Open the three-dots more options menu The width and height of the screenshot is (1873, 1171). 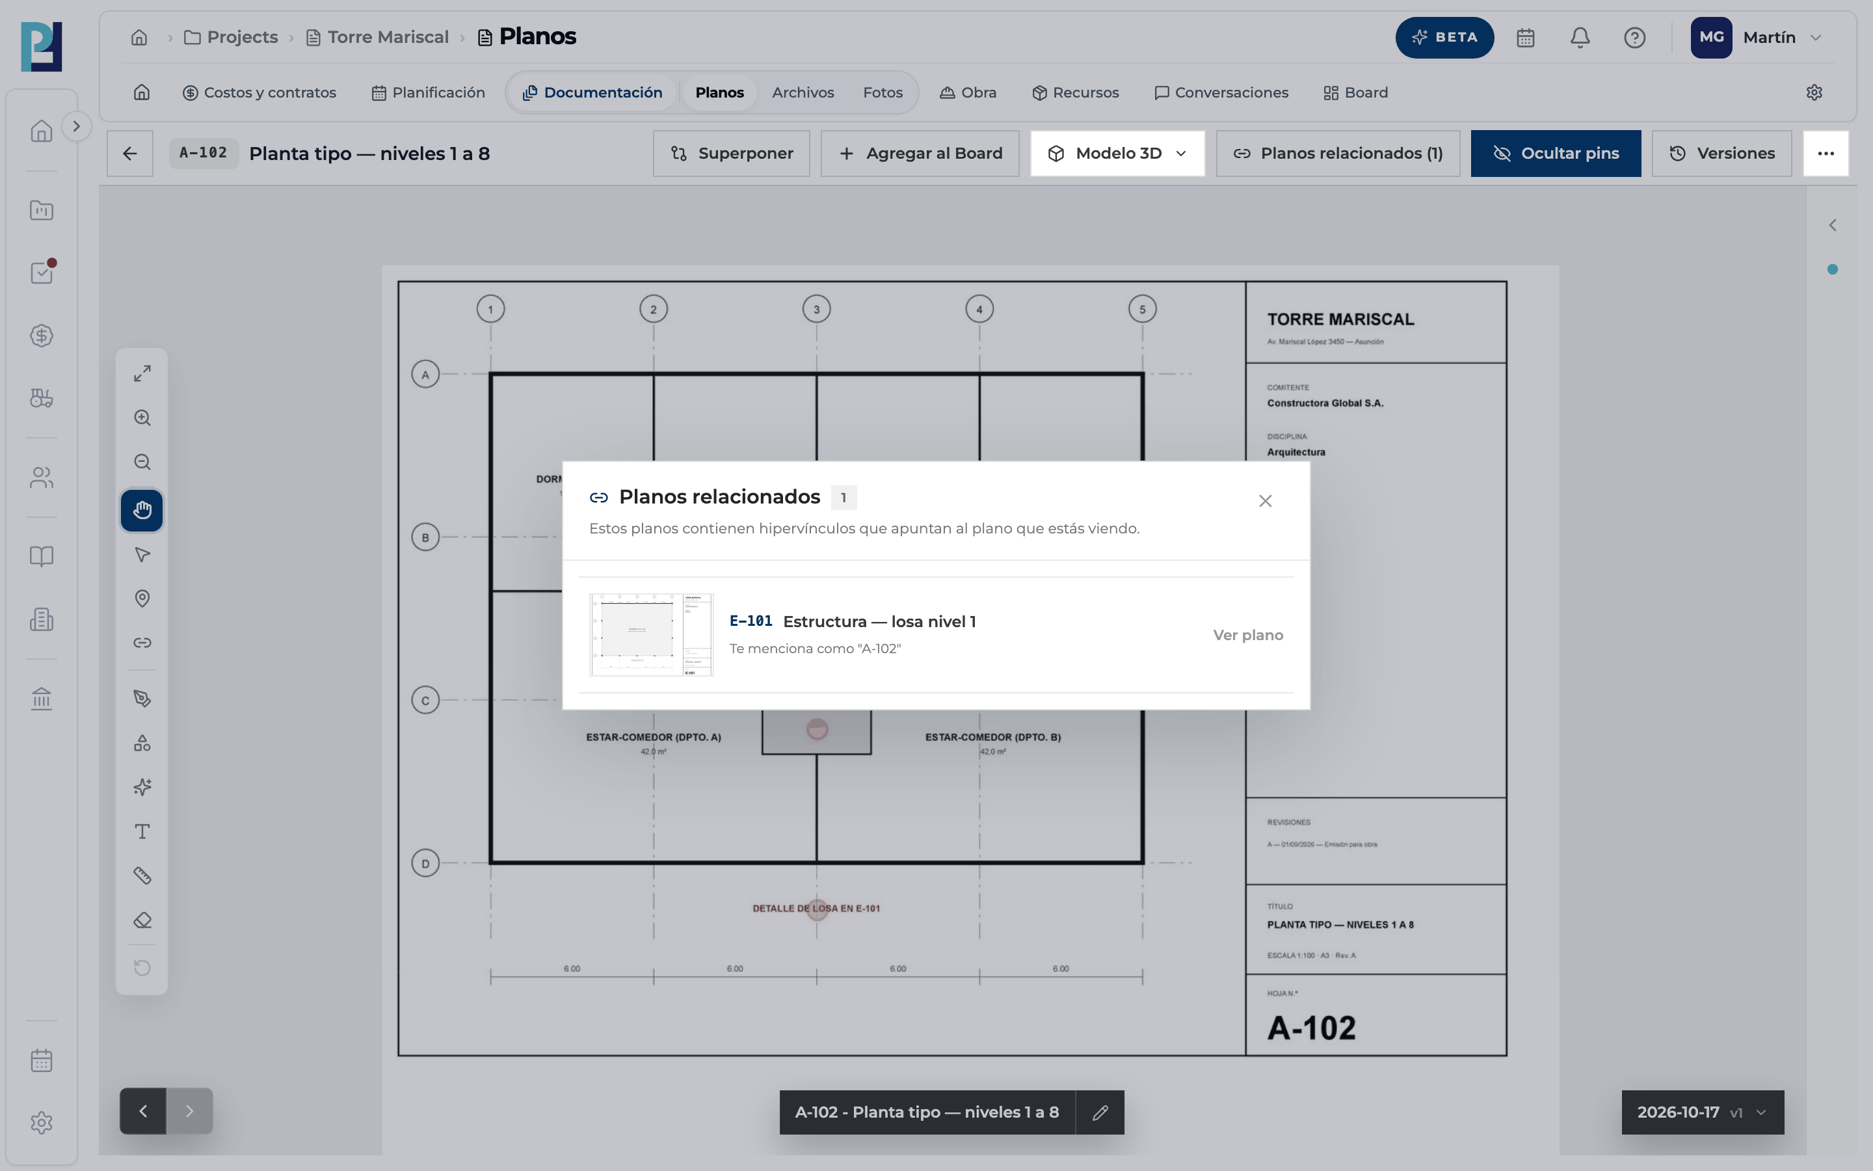[x=1825, y=154]
